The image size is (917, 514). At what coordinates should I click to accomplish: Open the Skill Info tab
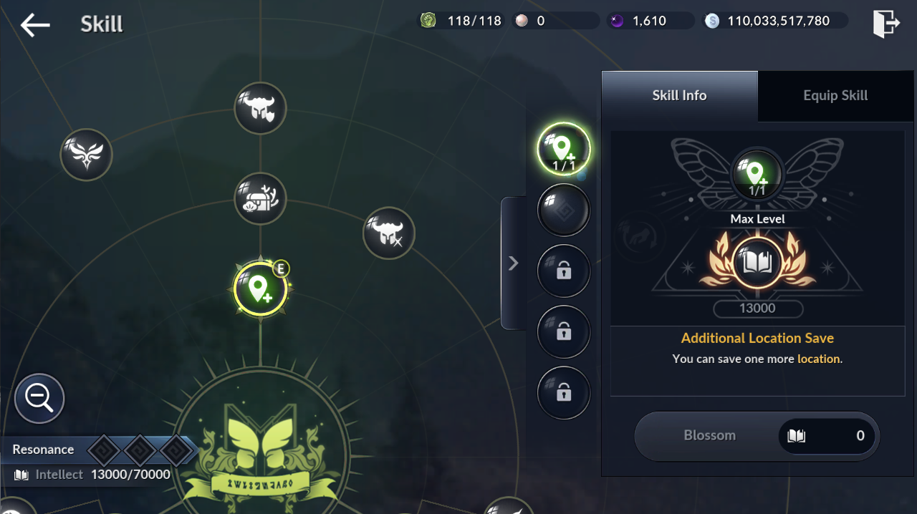(679, 96)
